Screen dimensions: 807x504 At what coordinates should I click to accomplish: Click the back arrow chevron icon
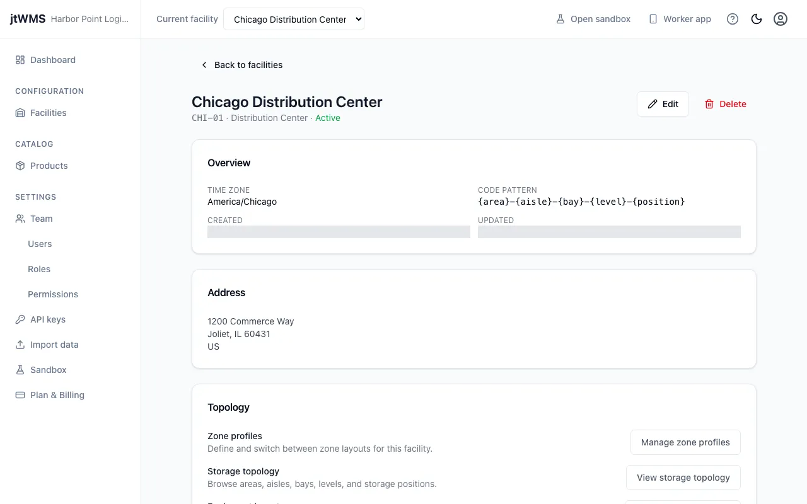point(204,65)
